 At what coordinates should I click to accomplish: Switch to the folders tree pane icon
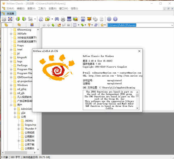coord(6,25)
